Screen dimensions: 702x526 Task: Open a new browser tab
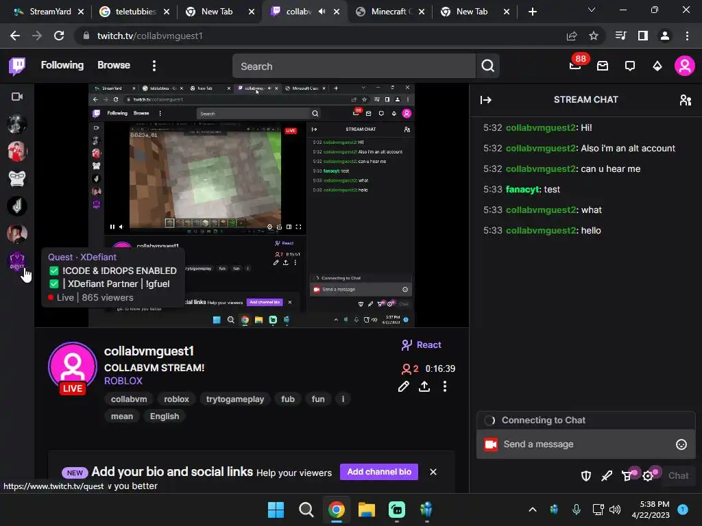(x=532, y=12)
